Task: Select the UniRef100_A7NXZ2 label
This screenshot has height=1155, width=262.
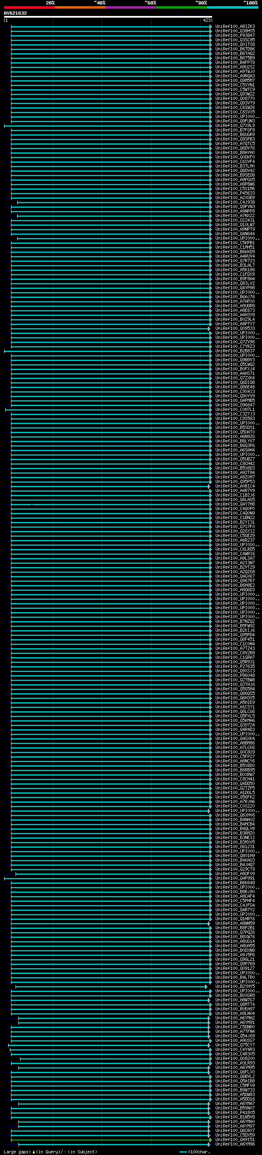Action: [235, 216]
